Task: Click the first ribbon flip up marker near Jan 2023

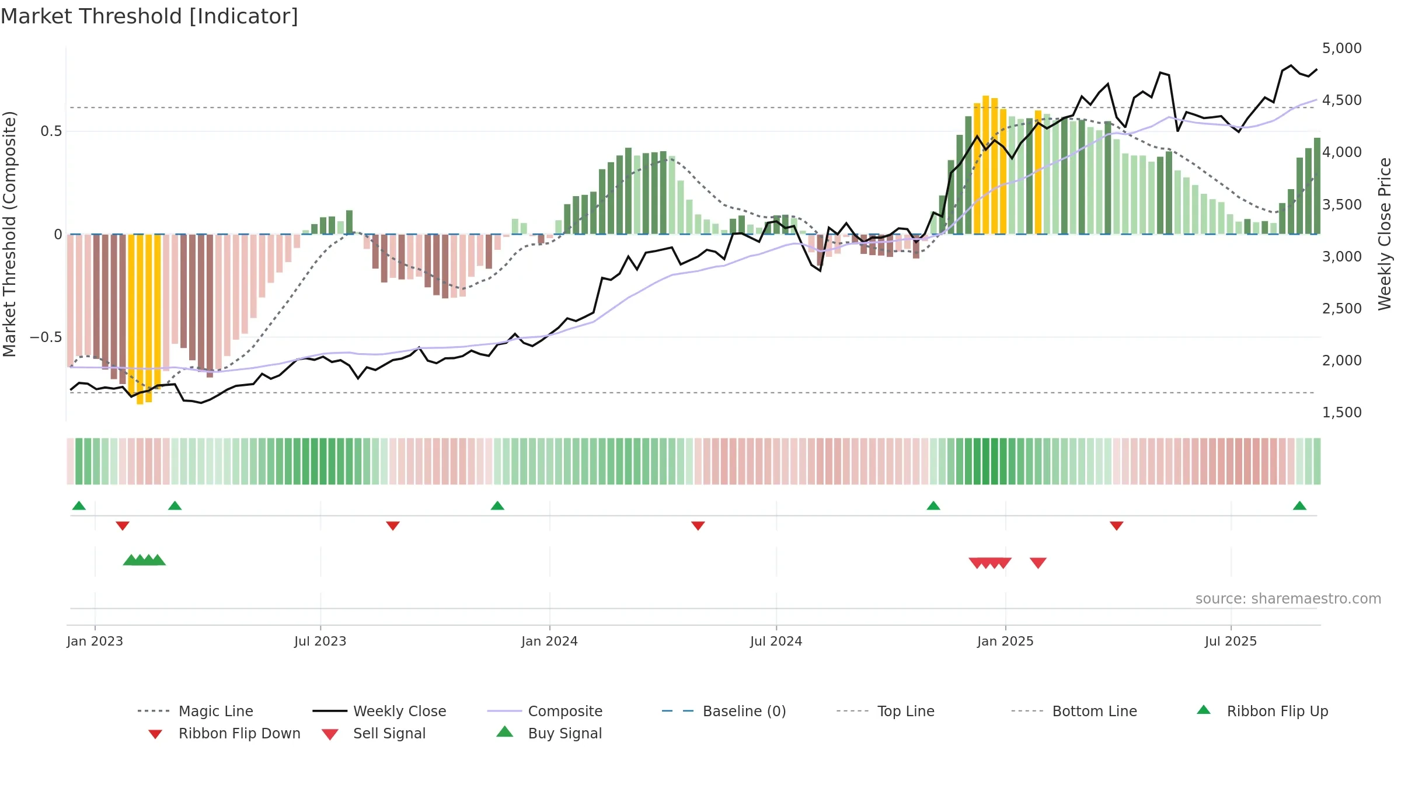Action: pos(79,505)
